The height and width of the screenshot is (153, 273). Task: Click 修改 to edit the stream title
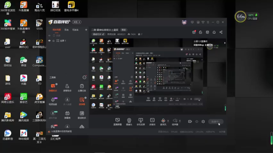click(124, 30)
